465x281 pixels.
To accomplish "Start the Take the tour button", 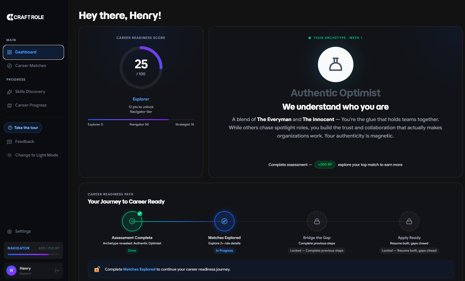I will [23, 128].
